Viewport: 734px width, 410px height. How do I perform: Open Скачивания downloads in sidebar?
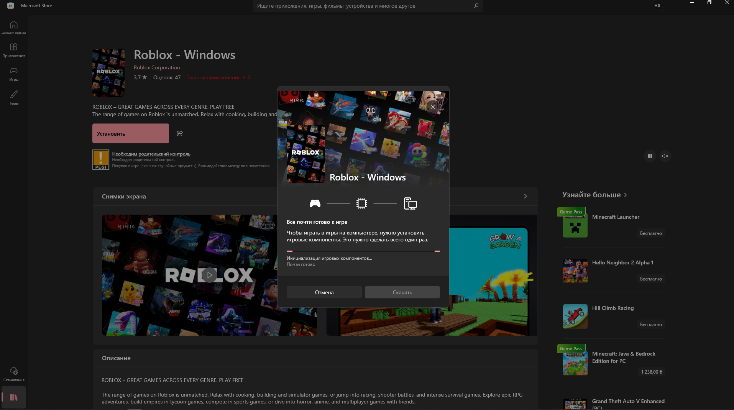pyautogui.click(x=14, y=374)
